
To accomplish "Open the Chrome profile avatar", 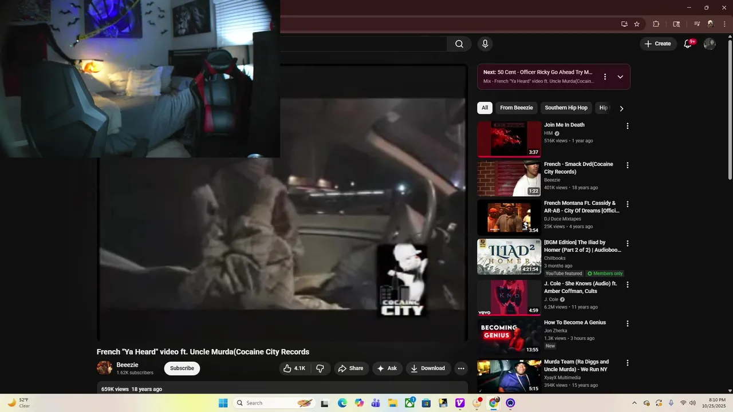I will click(711, 24).
